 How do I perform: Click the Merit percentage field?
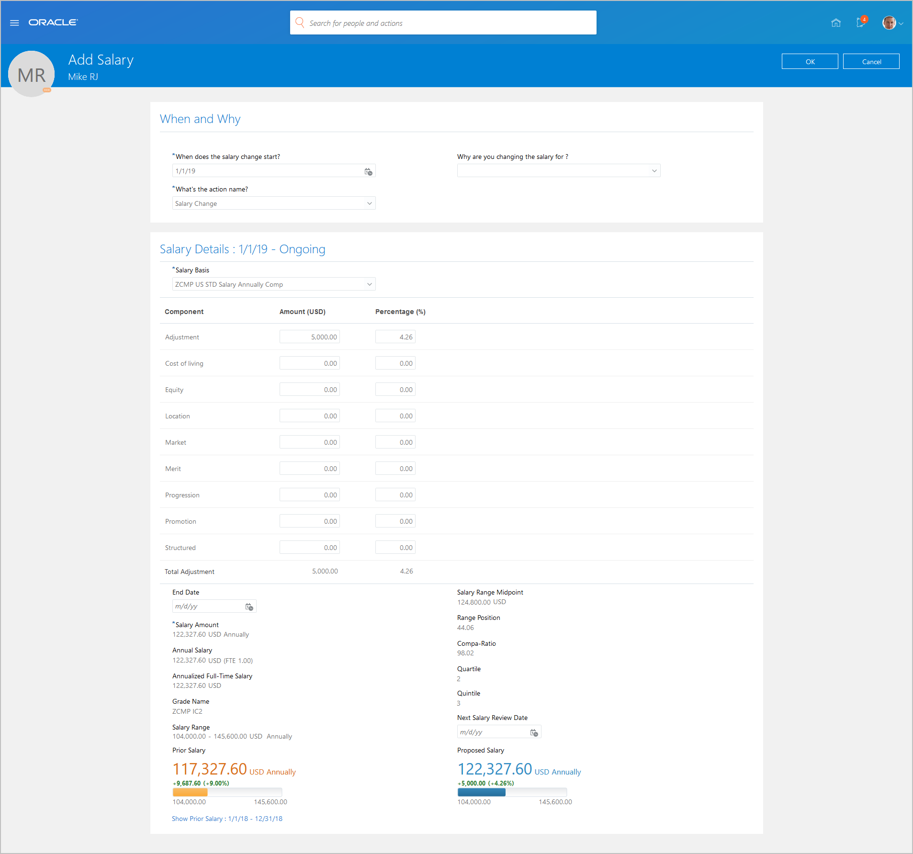pyautogui.click(x=395, y=469)
